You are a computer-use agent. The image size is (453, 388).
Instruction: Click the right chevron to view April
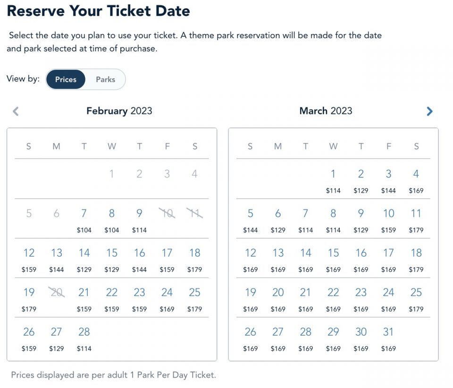point(429,111)
